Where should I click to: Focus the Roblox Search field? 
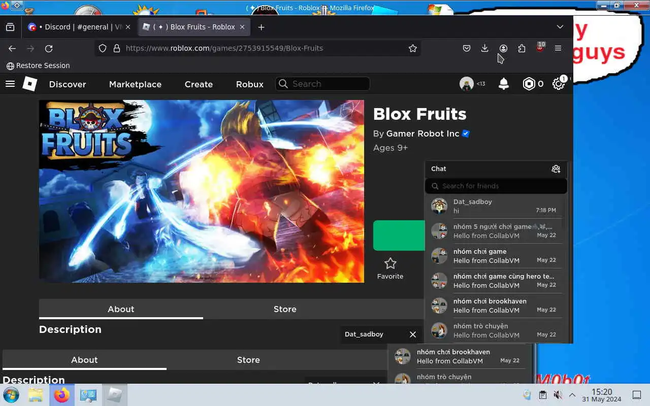(x=322, y=84)
